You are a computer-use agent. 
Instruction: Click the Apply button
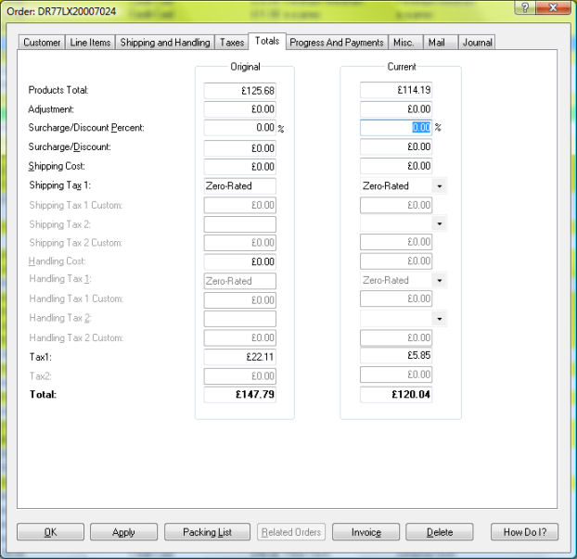(x=123, y=532)
